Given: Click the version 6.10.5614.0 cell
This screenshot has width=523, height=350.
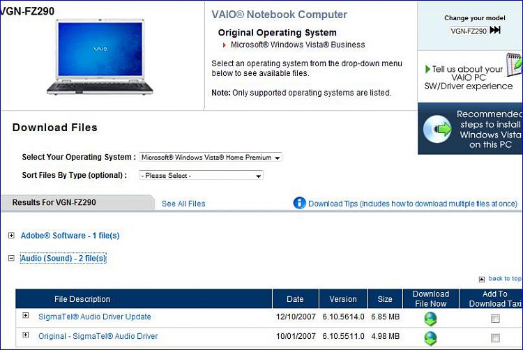Looking at the screenshot, I should (343, 317).
